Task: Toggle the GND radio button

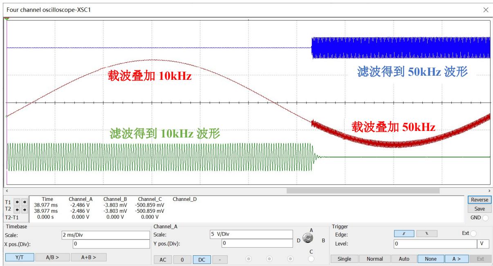Action: [485, 219]
